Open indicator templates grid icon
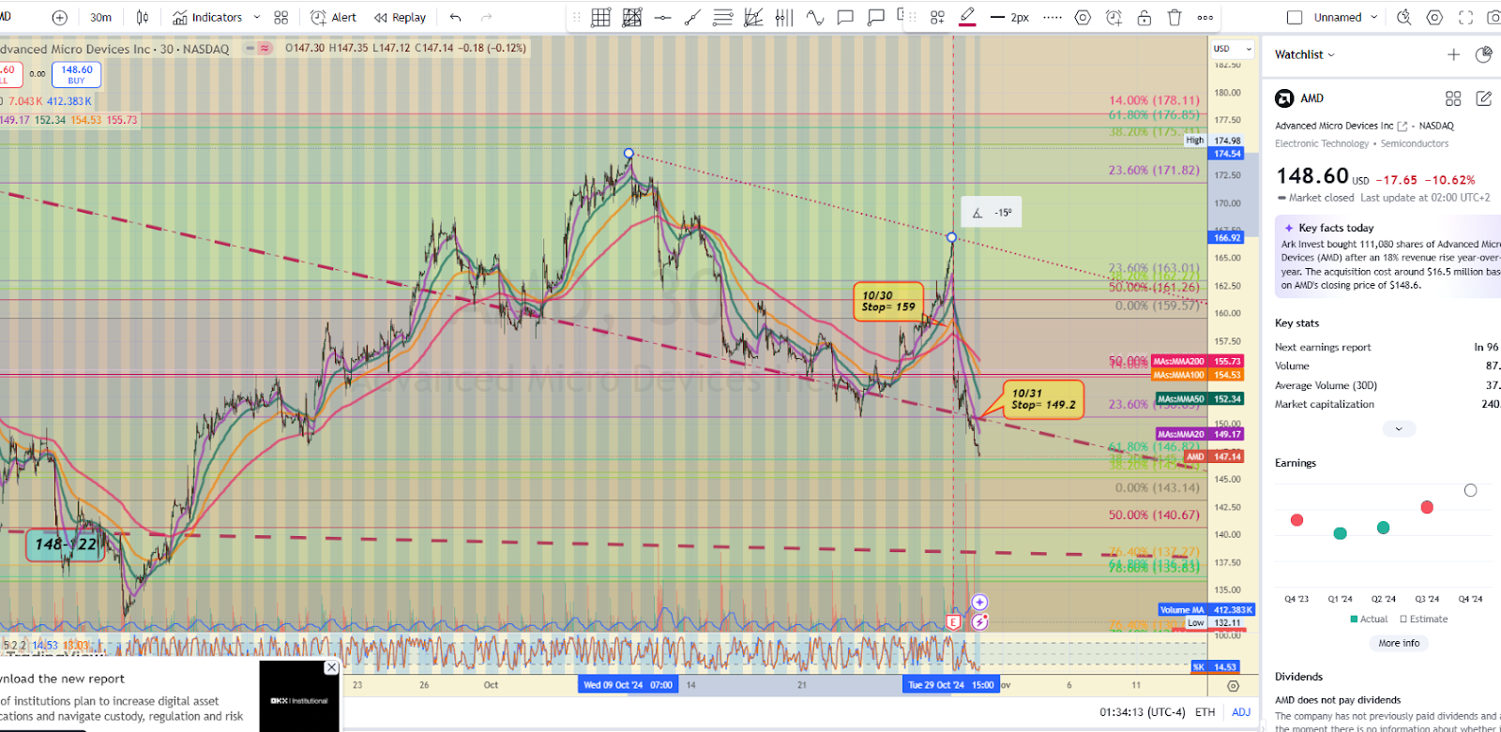1501x732 pixels. (x=281, y=17)
